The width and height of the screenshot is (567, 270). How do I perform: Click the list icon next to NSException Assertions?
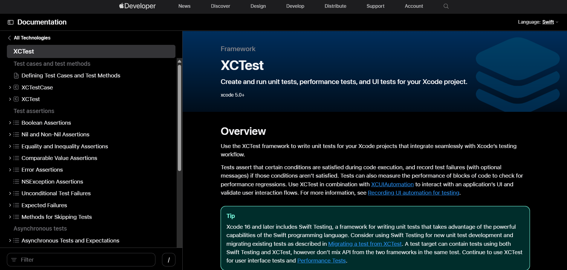[16, 181]
